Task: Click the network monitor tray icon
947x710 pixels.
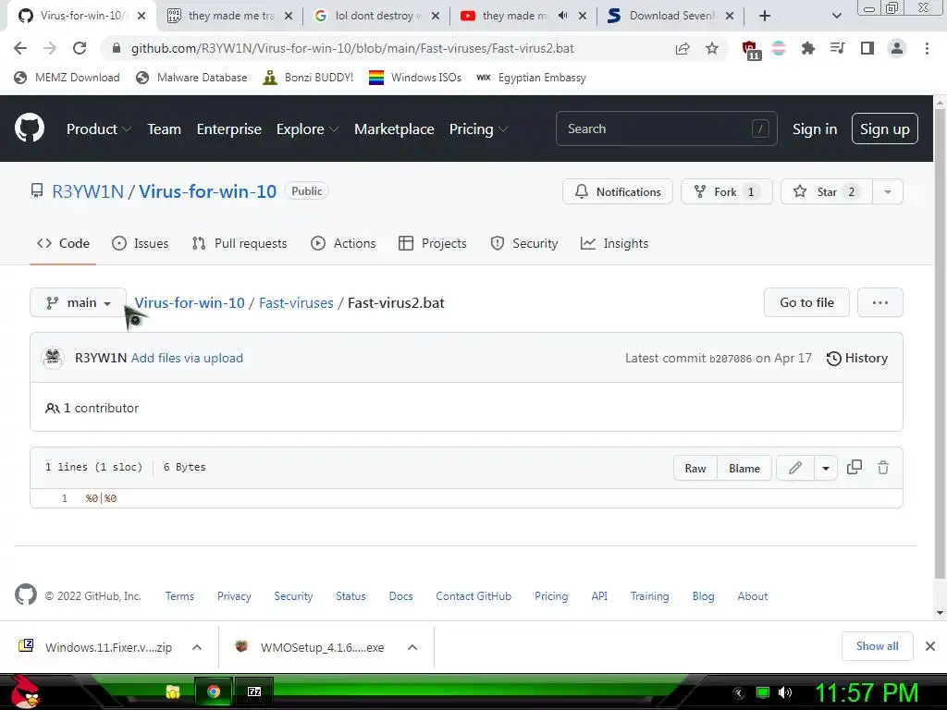Action: click(763, 692)
